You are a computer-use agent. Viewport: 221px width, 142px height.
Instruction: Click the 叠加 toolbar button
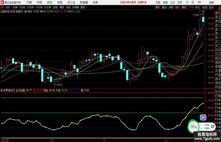coord(164,7)
